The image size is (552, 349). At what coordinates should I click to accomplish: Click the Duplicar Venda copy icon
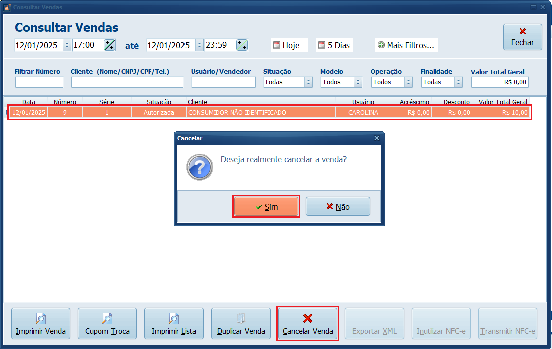click(x=241, y=319)
